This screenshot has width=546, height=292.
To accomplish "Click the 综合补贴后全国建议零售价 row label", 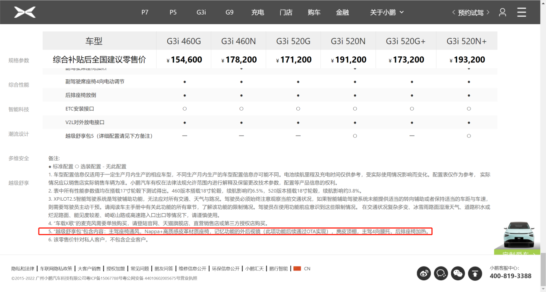I will tap(100, 60).
